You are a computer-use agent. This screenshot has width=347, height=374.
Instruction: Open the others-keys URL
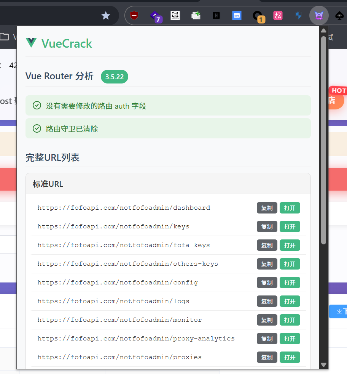pyautogui.click(x=290, y=264)
